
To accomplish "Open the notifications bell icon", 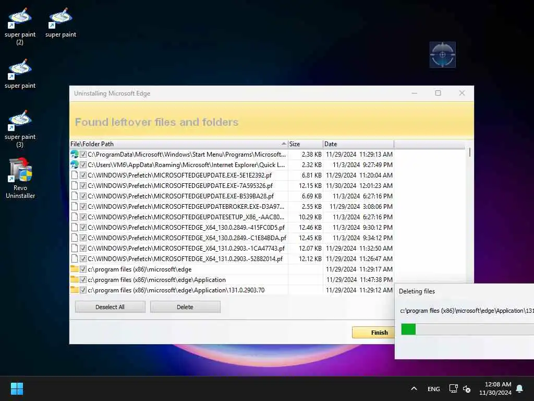I will tap(519, 388).
